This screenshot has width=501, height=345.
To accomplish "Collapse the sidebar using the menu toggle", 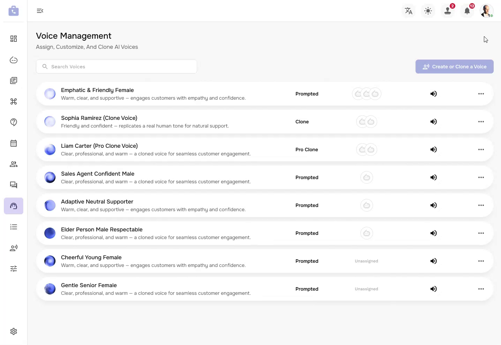I will 40,11.
